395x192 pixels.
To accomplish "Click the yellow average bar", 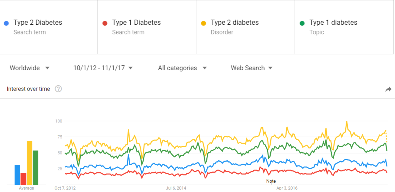I will click(29, 163).
